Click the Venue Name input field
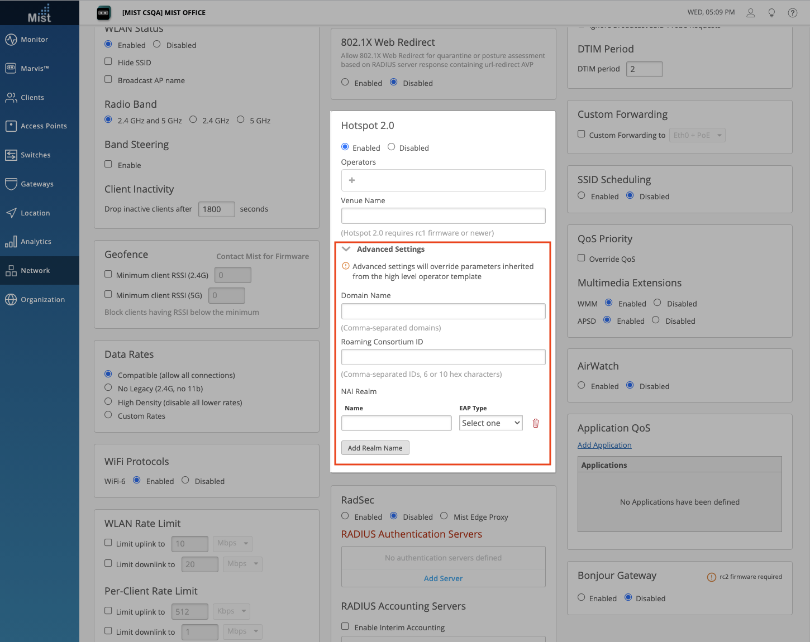Image resolution: width=810 pixels, height=642 pixels. pyautogui.click(x=443, y=216)
